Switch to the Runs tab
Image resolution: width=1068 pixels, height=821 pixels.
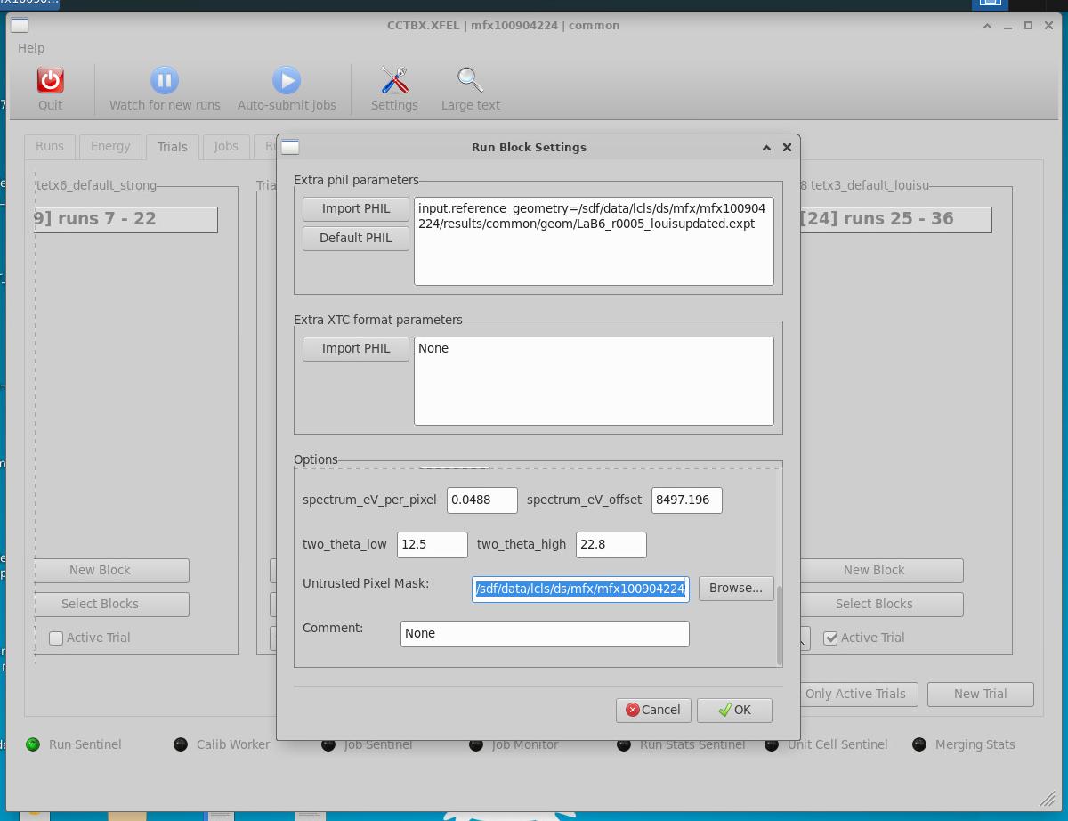[x=50, y=146]
